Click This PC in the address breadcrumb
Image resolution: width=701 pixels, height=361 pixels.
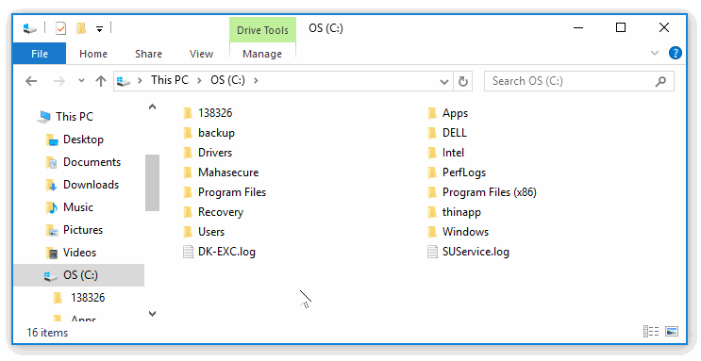170,80
